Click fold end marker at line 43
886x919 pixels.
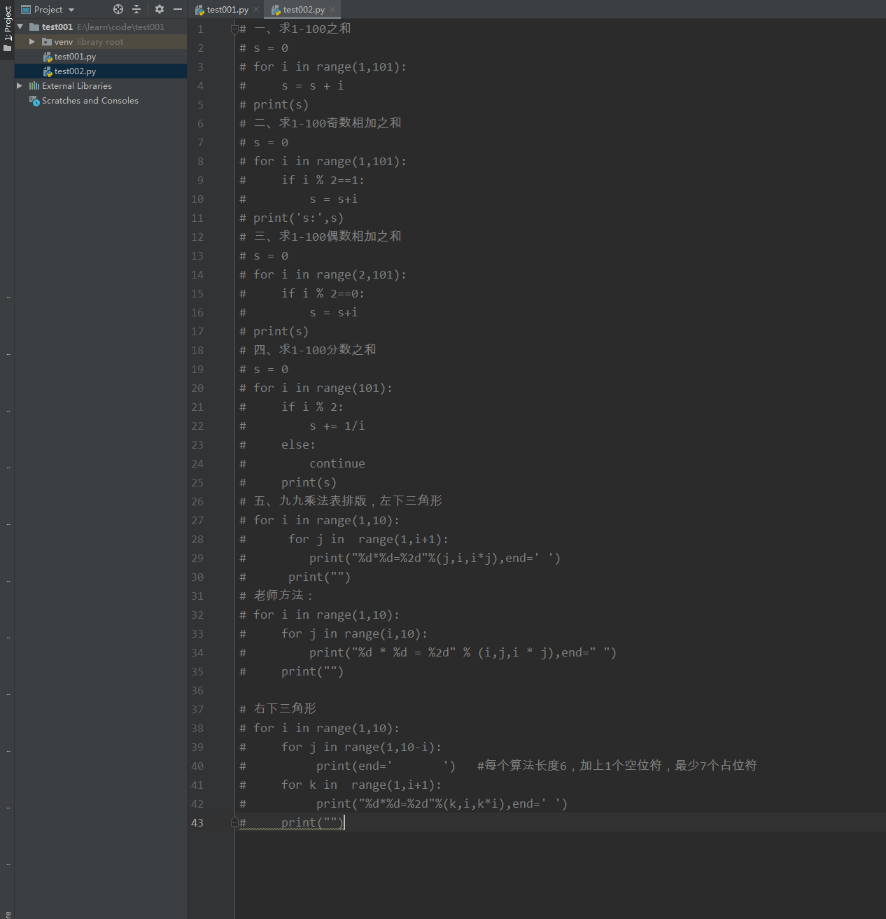click(x=235, y=822)
